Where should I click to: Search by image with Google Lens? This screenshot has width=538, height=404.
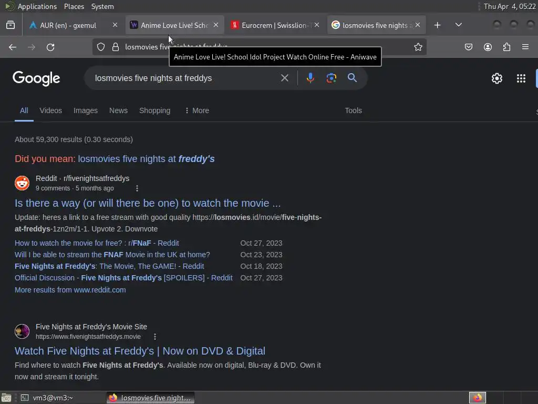tap(331, 78)
